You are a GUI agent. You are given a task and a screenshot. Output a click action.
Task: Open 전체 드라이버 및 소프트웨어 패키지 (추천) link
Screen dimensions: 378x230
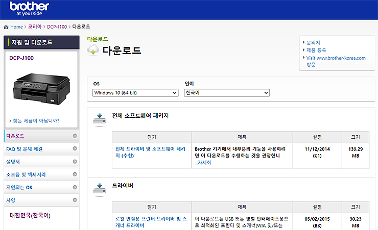pyautogui.click(x=150, y=152)
